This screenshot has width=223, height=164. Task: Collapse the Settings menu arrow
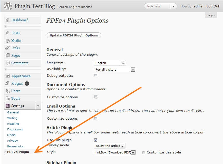pos(38,106)
